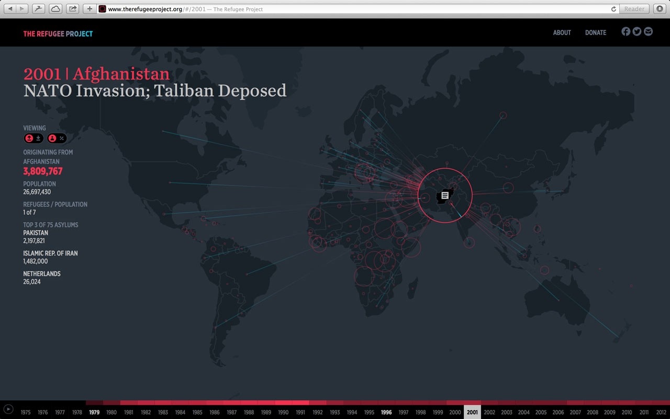
Task: Click the Reader button
Action: point(634,9)
